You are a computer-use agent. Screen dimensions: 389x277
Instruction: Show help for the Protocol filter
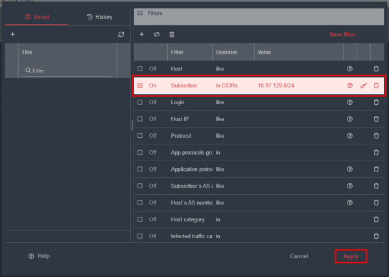point(349,136)
